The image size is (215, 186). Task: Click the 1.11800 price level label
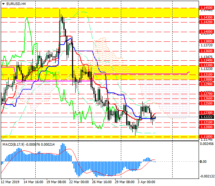pyautogui.click(x=206, y=137)
